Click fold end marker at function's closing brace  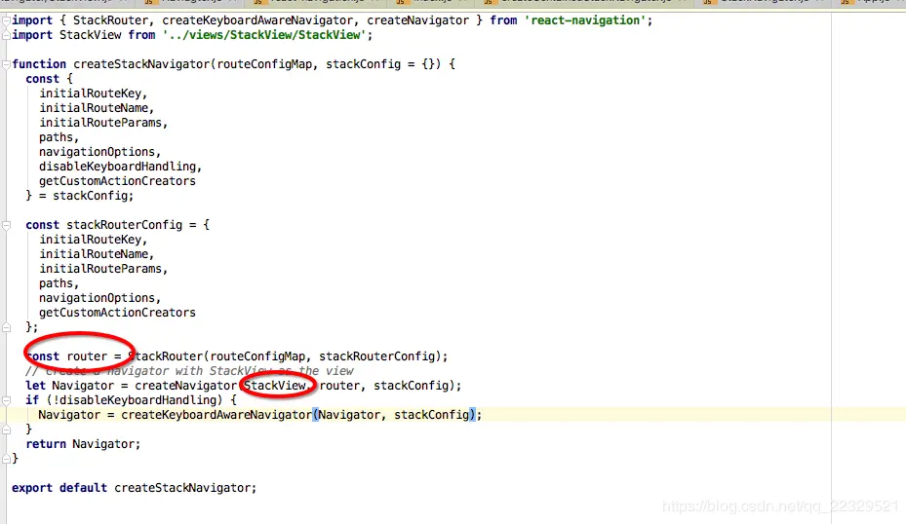[x=6, y=459]
